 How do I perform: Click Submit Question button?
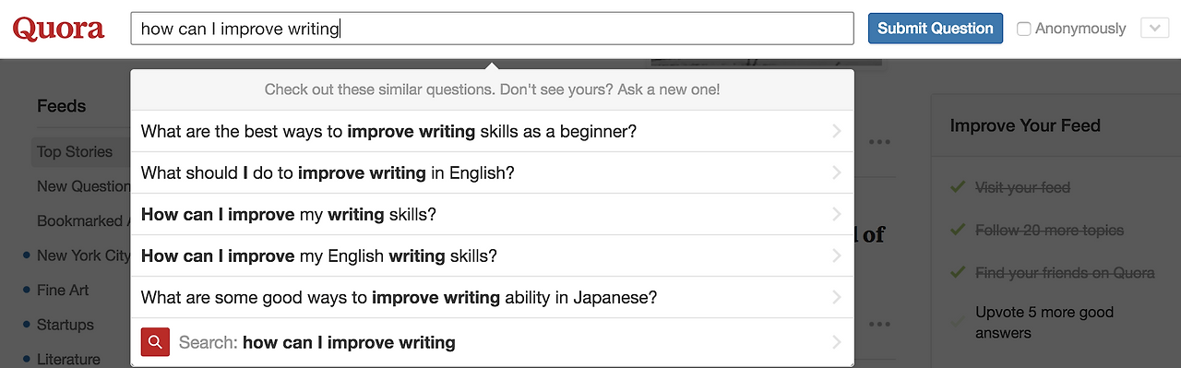[x=935, y=29]
